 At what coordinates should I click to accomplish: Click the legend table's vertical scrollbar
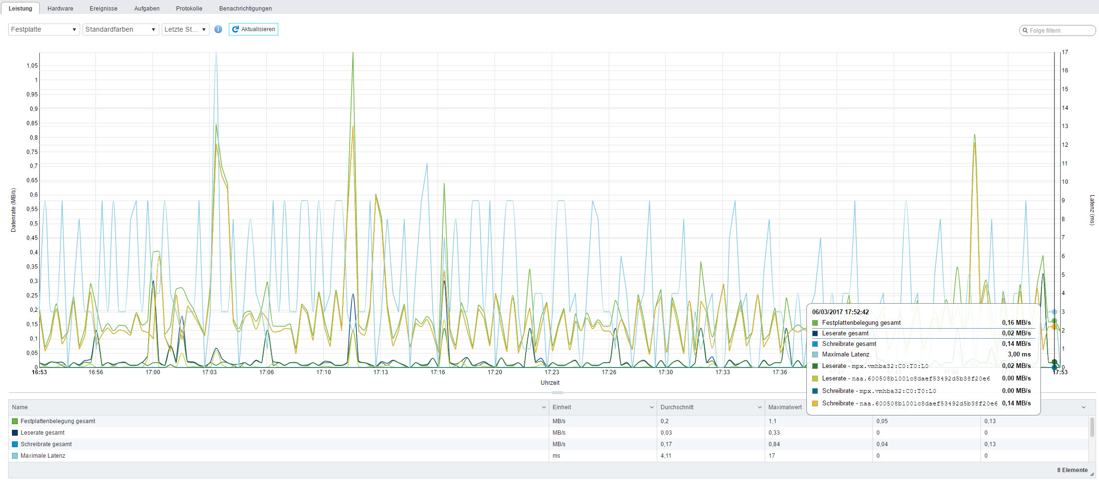pos(1092,427)
